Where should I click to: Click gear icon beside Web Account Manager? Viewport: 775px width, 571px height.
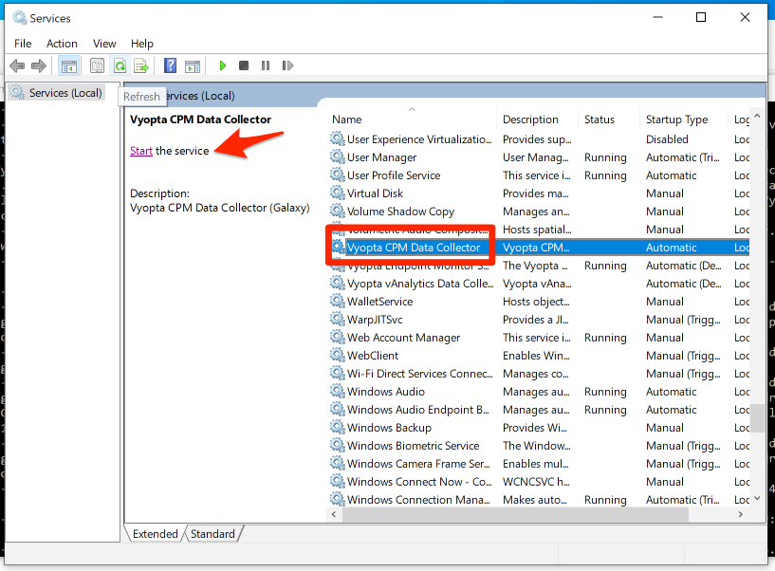338,337
